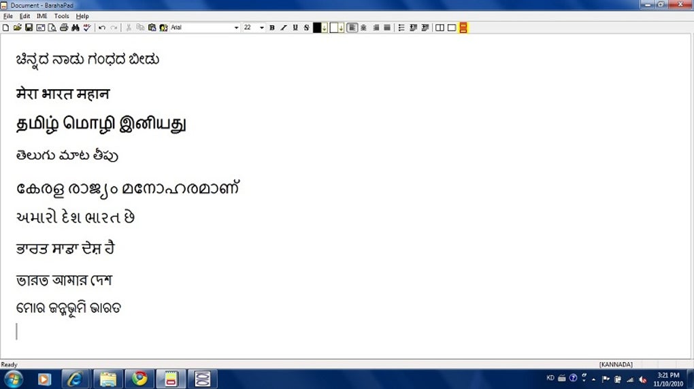Click the BarahaPad taskbar button

(x=171, y=379)
